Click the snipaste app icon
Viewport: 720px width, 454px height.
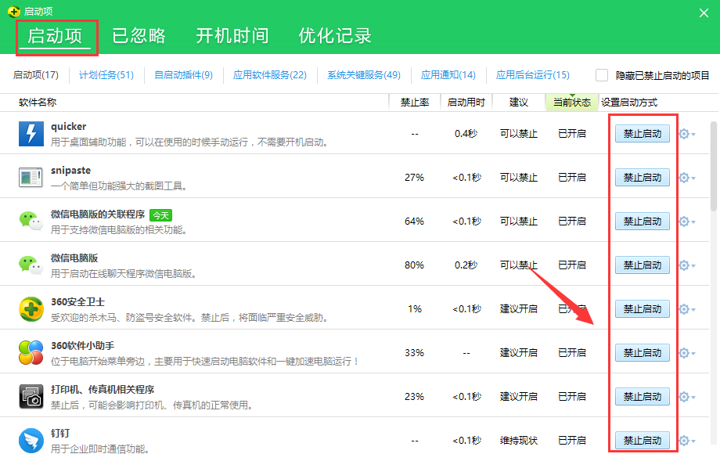31,177
